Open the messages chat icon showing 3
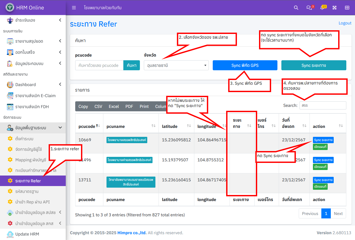This screenshot has height=240, width=355. pyautogui.click(x=308, y=8)
